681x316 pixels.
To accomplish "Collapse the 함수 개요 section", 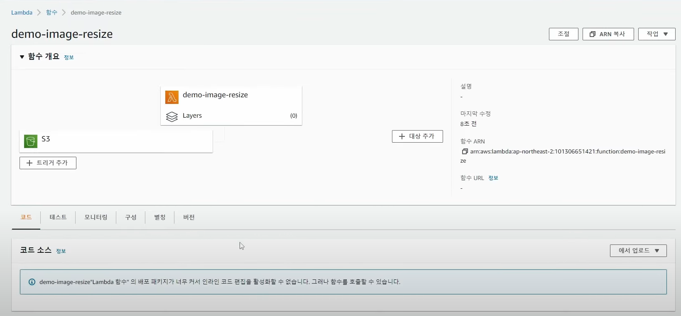I will 22,57.
